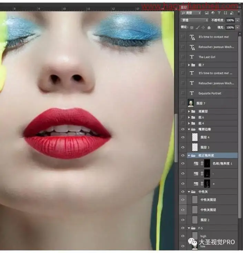Filter layers by type layers icon
This screenshot has width=243, height=253.
pyautogui.click(x=219, y=13)
